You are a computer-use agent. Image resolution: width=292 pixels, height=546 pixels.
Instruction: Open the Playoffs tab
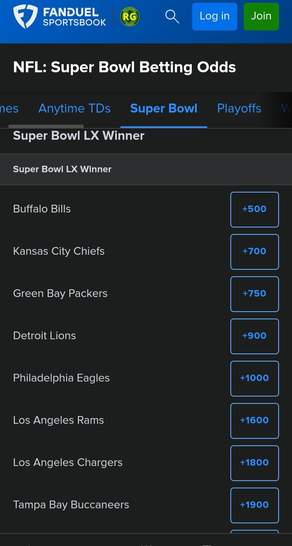coord(239,108)
